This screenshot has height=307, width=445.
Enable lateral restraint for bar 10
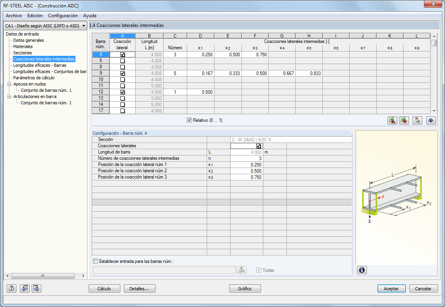pyautogui.click(x=122, y=79)
